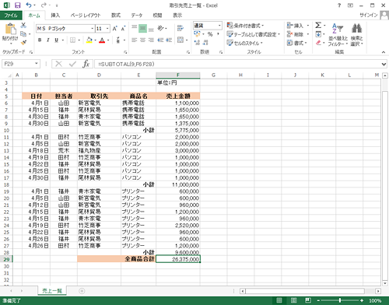Image resolution: width=389 pixels, height=305 pixels.
Task: Switch to the ページレイアウト tab
Action: pyautogui.click(x=86, y=16)
